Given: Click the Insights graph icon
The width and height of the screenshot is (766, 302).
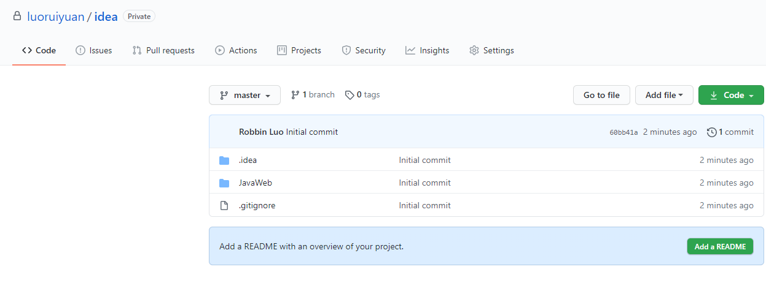Looking at the screenshot, I should 410,50.
